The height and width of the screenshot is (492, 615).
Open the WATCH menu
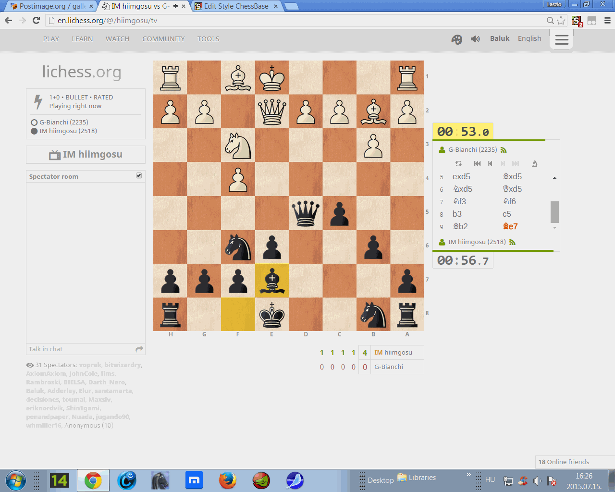tap(118, 39)
